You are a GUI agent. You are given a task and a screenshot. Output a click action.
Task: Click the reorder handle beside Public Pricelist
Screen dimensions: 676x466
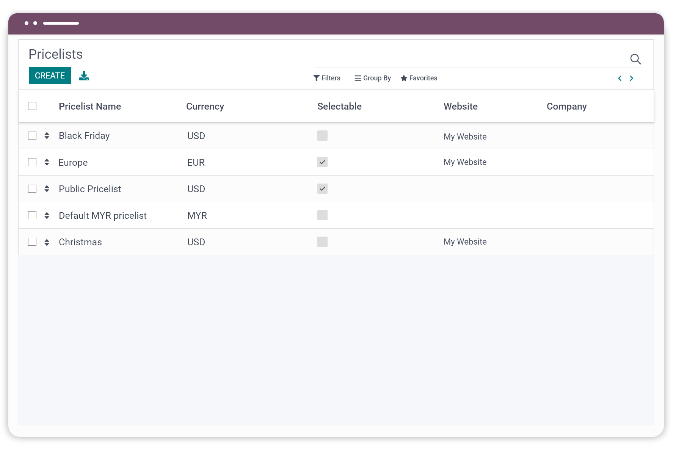tap(46, 188)
